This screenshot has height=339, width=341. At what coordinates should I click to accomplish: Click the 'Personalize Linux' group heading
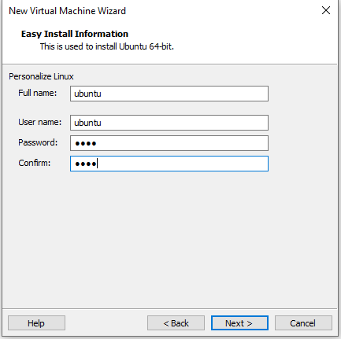(x=41, y=76)
